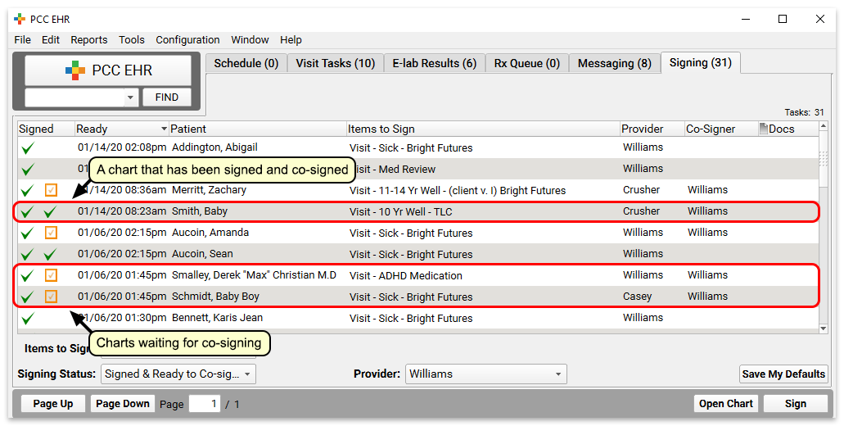Open the Help menu
Screen dimensions: 844x426
tap(291, 40)
